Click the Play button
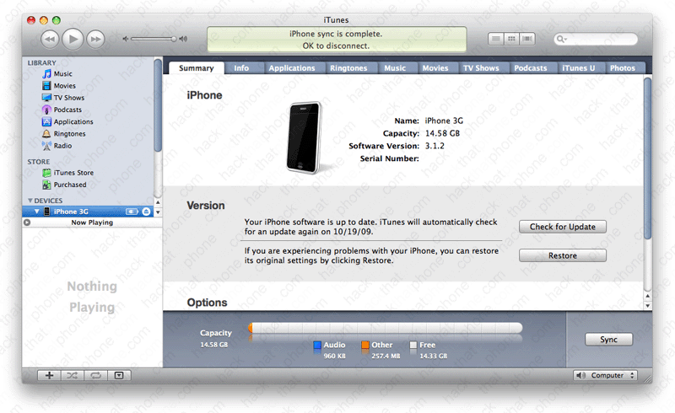The height and width of the screenshot is (413, 675). (x=73, y=39)
